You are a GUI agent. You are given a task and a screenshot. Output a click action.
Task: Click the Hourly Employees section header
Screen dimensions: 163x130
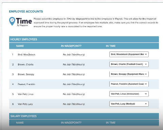click(84, 39)
